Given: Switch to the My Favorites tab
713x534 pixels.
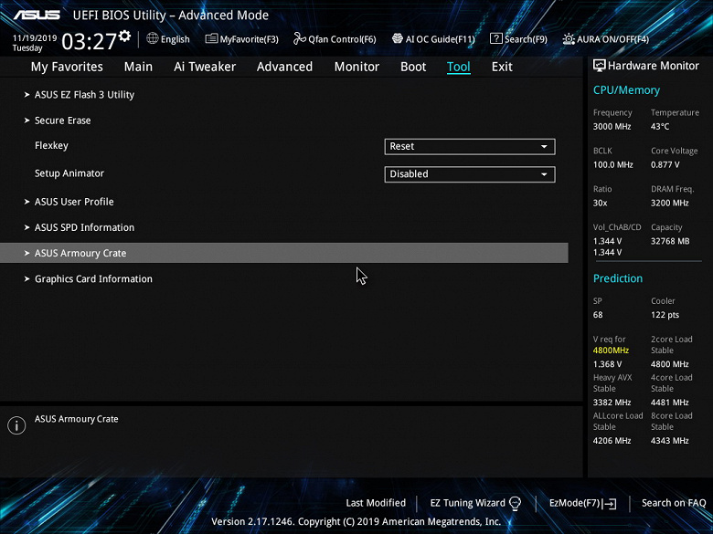Looking at the screenshot, I should (x=67, y=67).
